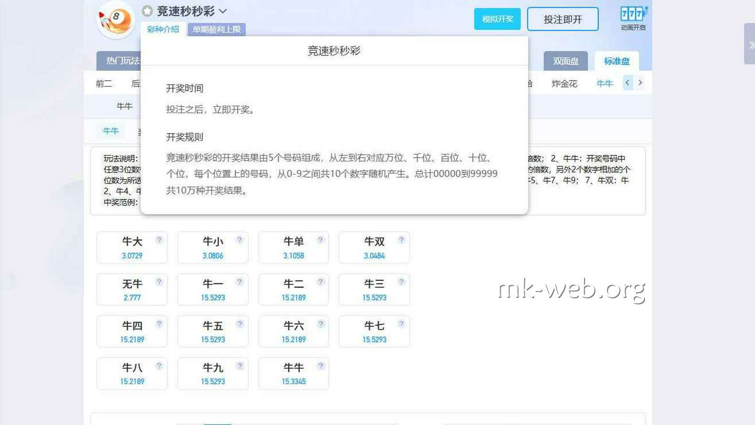
Task: Select the 牛单 bet card
Action: coord(294,247)
